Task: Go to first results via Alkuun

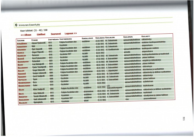Action: pos(26,35)
